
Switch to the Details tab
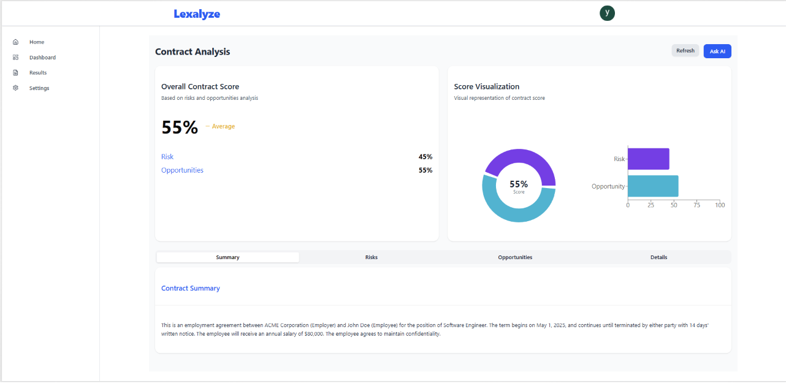pos(658,257)
